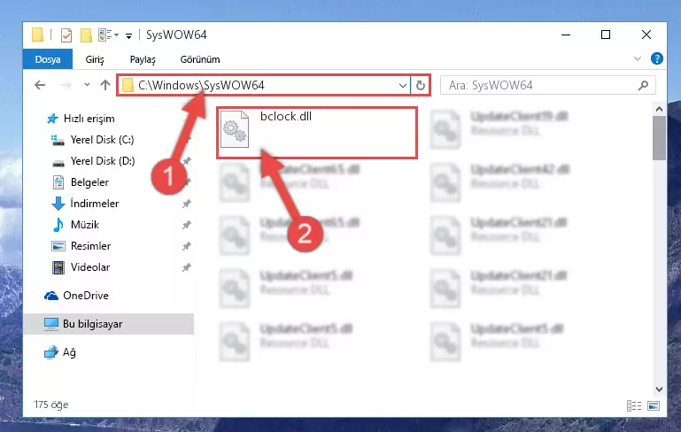681x432 pixels.
Task: Open Yerel Disk (C:) in sidebar
Action: click(x=102, y=140)
